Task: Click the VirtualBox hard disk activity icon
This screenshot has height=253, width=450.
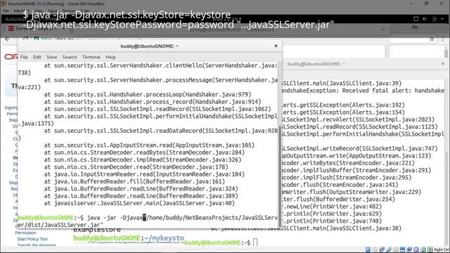Action: pos(368,249)
